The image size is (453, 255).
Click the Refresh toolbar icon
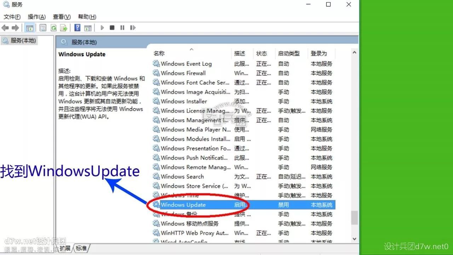(53, 28)
